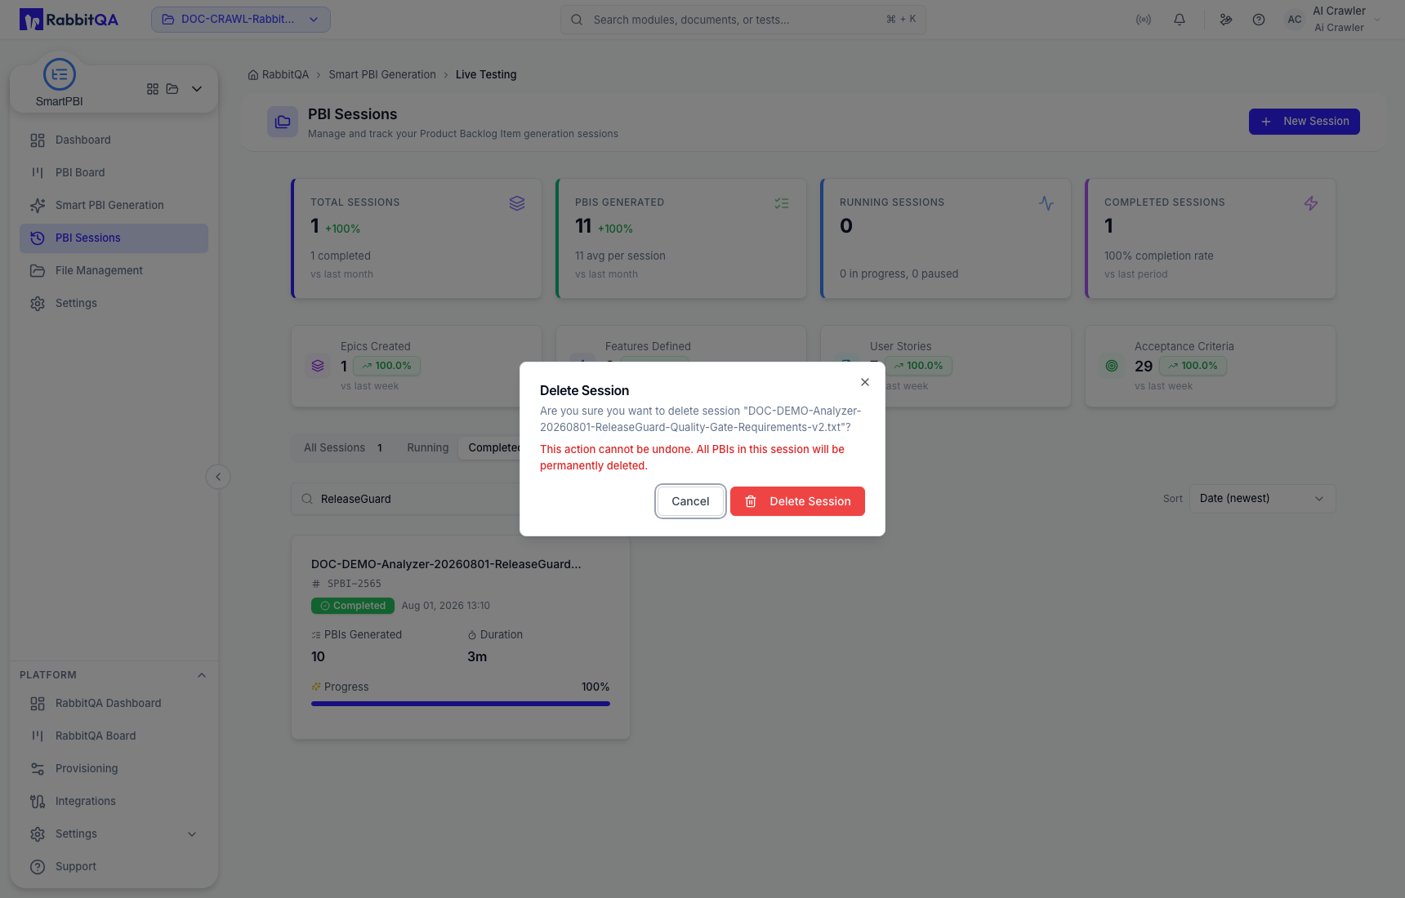Click the PBIs Generated checklist icon
1405x898 pixels.
782,203
